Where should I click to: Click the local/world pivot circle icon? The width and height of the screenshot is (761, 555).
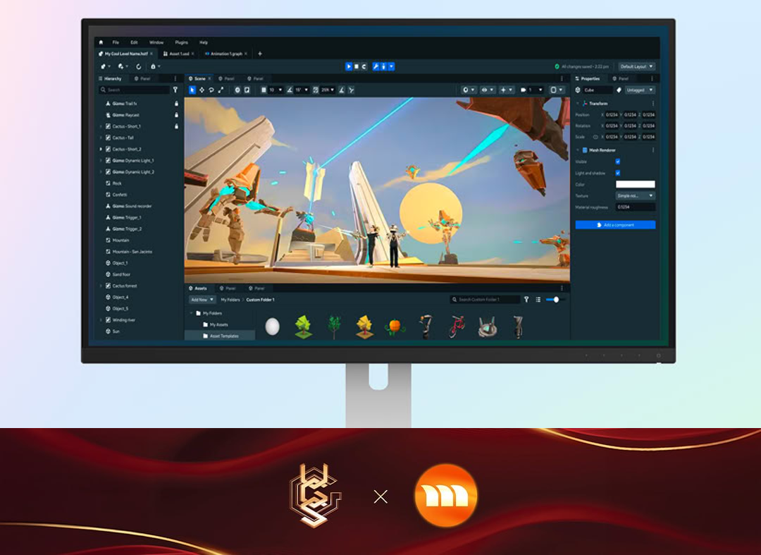pyautogui.click(x=237, y=90)
